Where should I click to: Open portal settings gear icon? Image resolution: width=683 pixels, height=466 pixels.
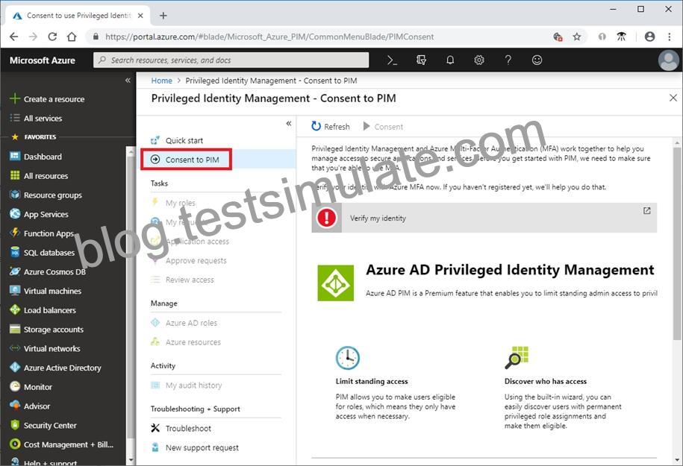pos(479,60)
